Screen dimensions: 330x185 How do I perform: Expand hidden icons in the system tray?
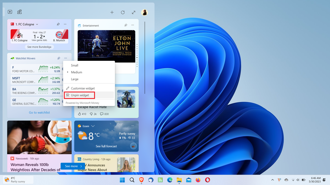coord(273,180)
